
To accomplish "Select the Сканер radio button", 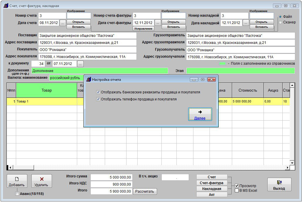I will pyautogui.click(x=280, y=22).
